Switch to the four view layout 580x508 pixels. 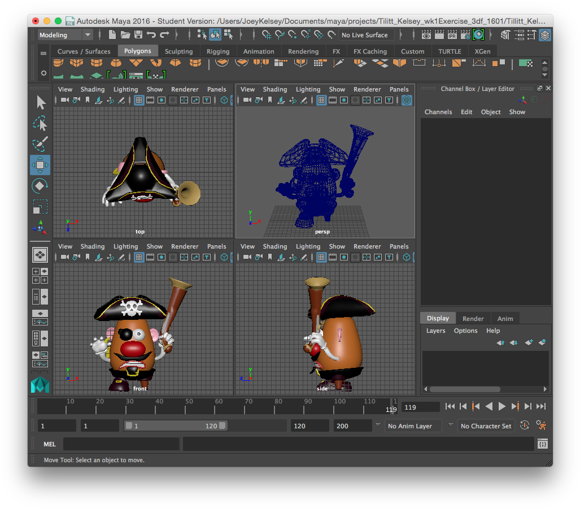pos(40,276)
